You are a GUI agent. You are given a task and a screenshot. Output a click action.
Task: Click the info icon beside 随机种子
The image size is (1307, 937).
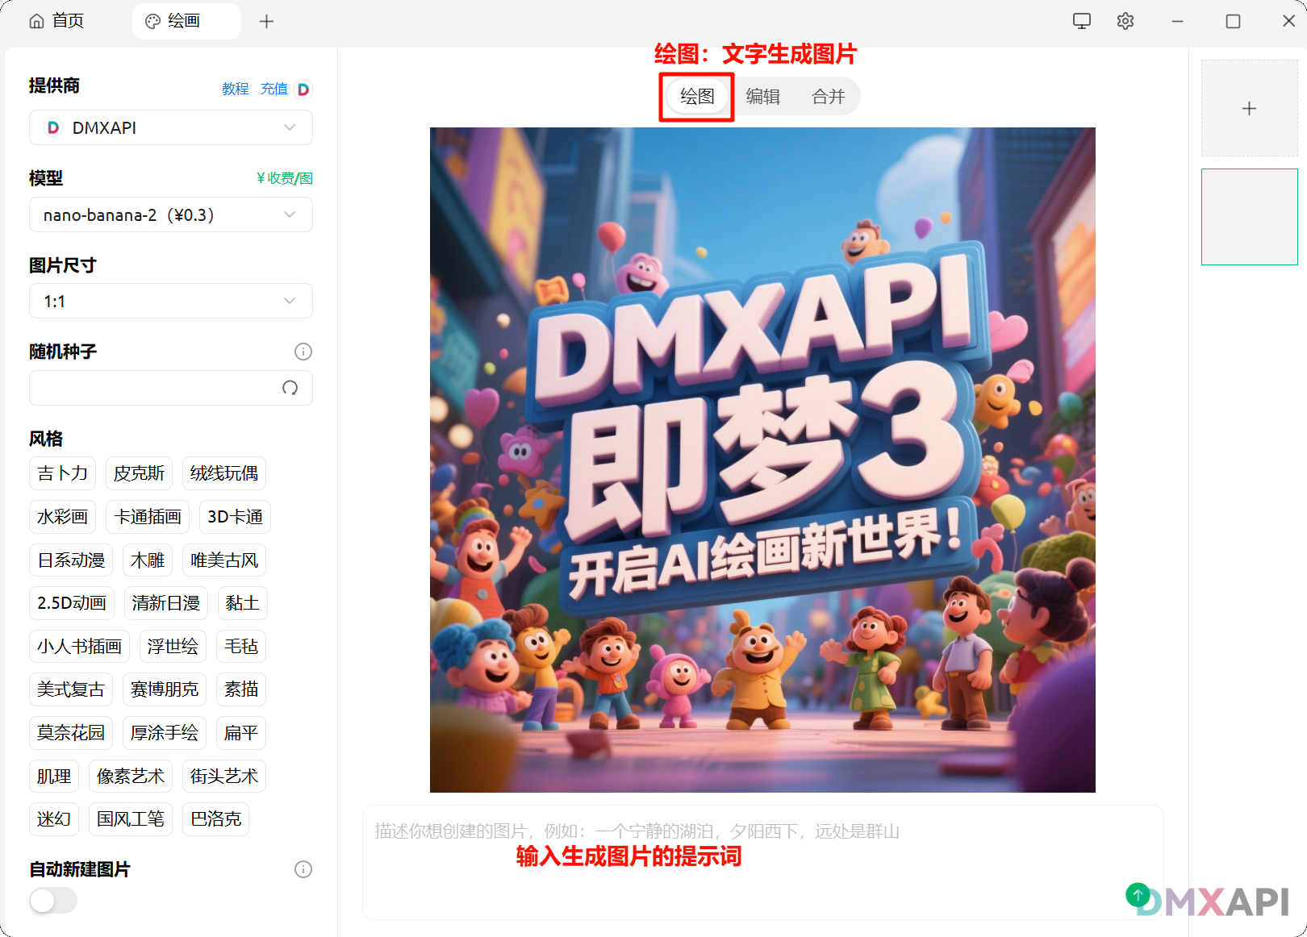click(x=303, y=352)
